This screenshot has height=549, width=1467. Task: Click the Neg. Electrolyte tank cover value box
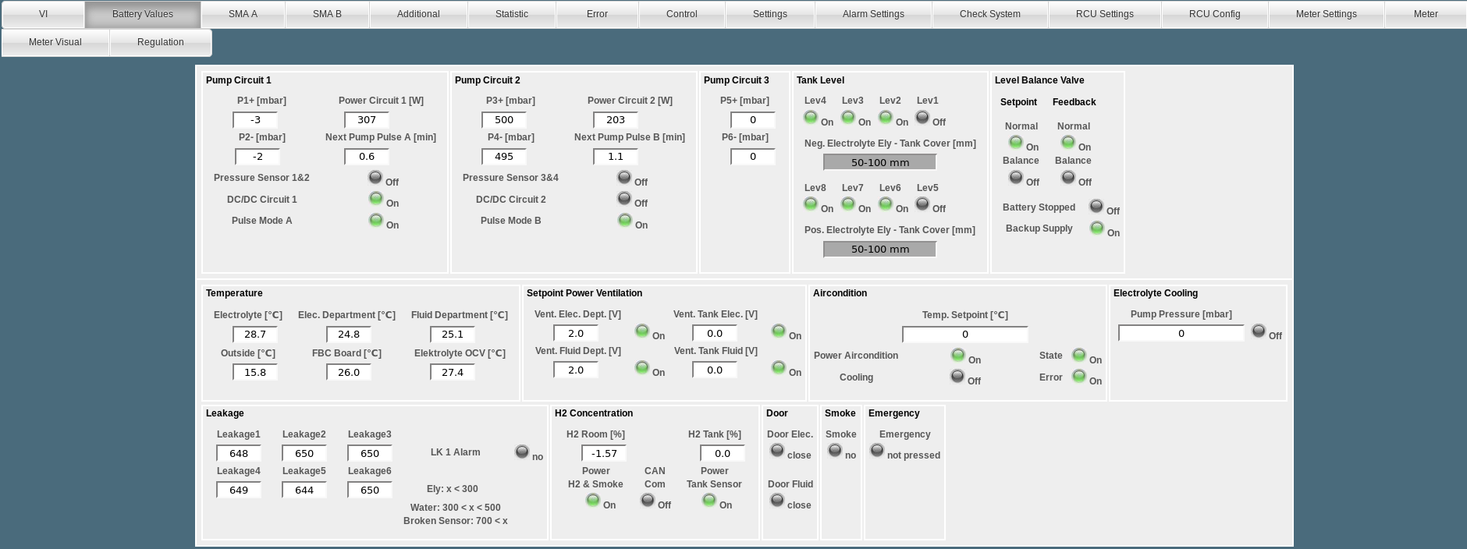[879, 162]
